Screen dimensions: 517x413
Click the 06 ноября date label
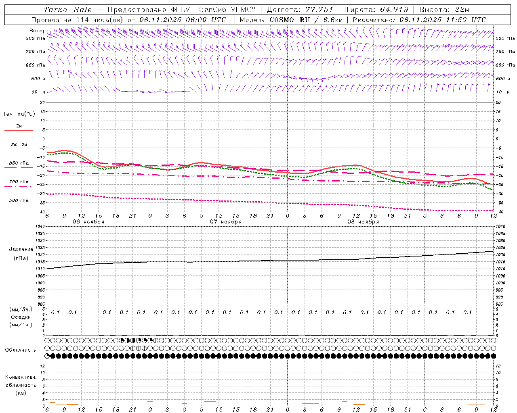pos(88,222)
